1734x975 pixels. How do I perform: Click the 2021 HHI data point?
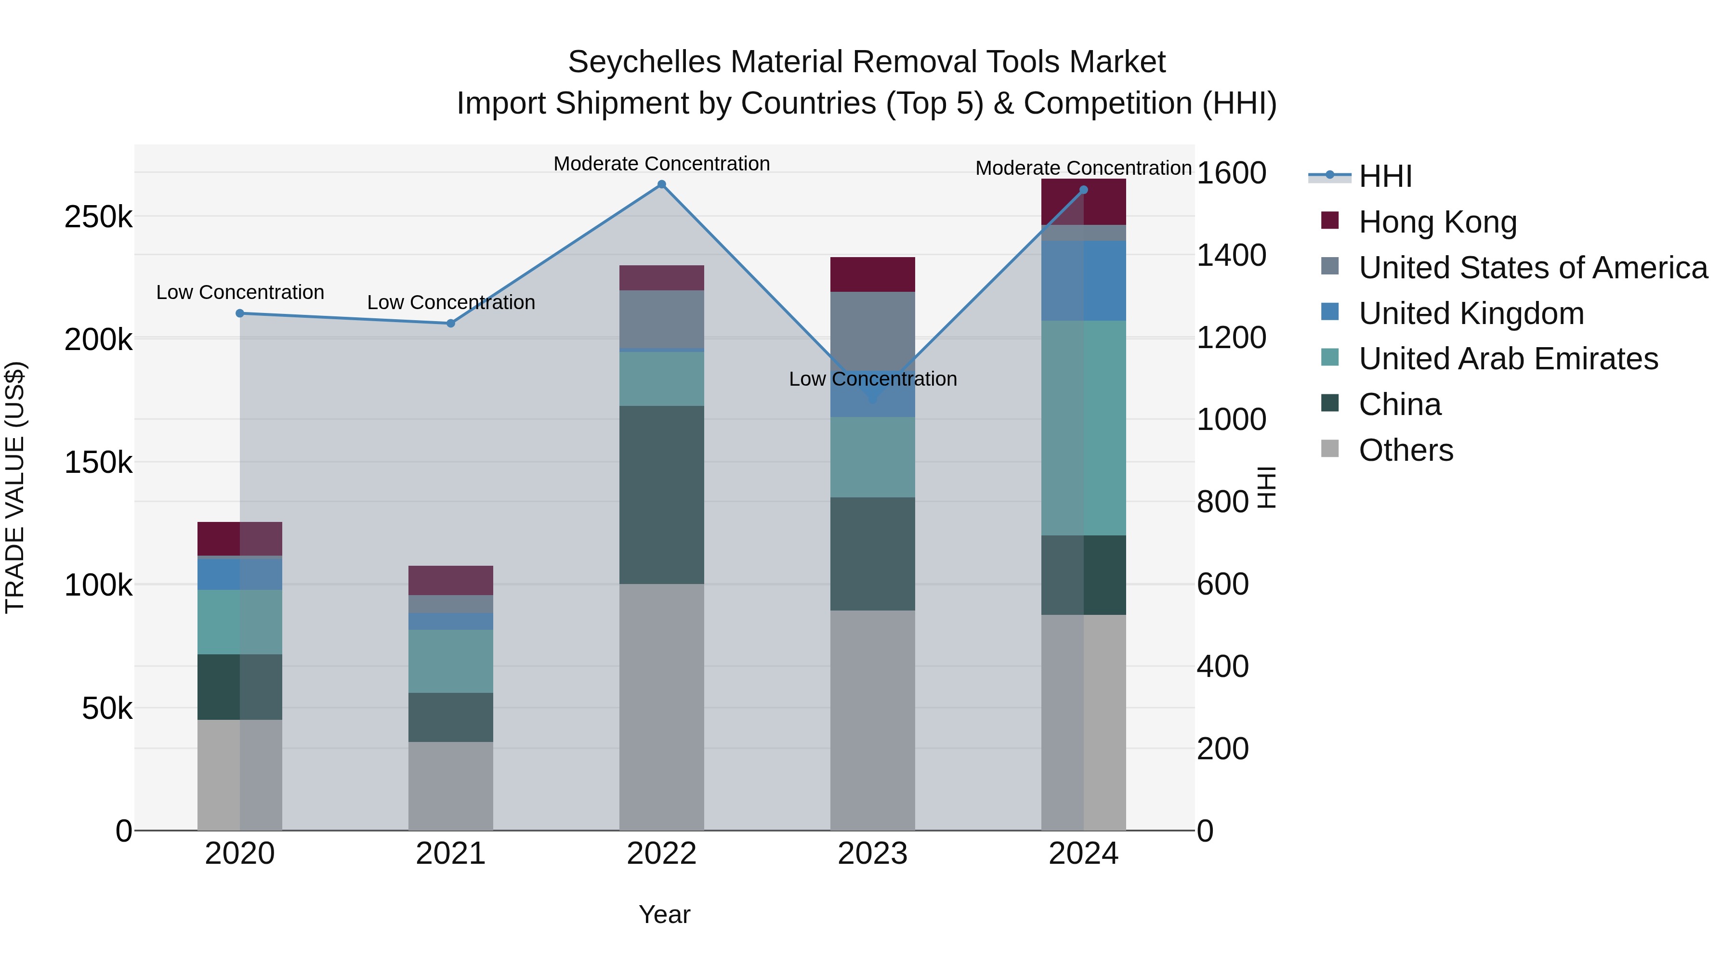pos(451,323)
